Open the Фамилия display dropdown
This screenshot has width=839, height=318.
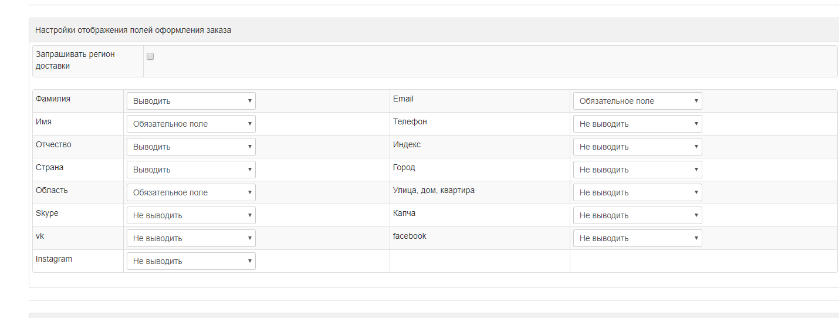[191, 101]
